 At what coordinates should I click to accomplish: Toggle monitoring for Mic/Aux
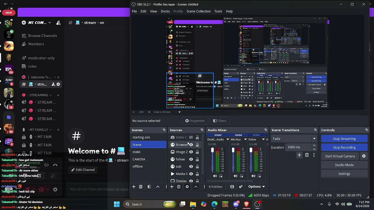click(241, 176)
